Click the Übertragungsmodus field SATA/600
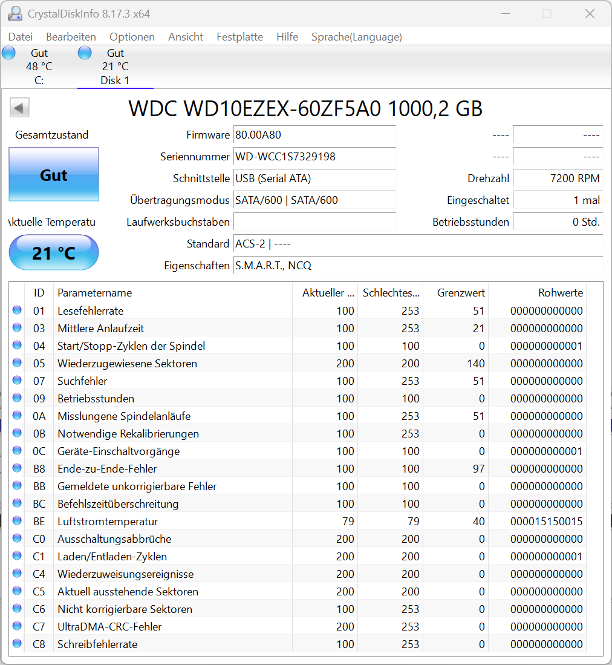The image size is (612, 665). (315, 200)
